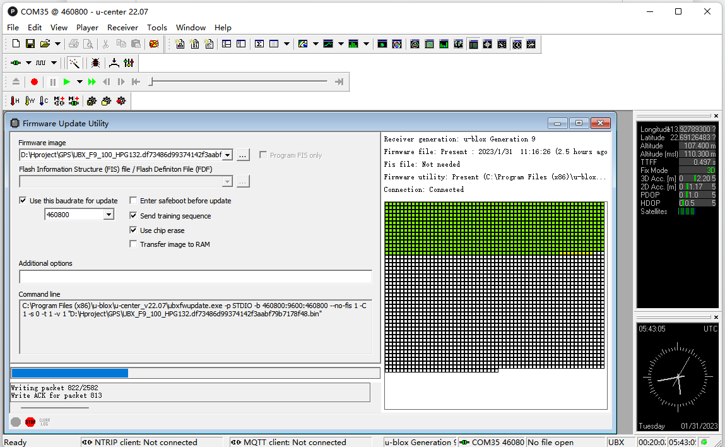
Task: Click the debug bug icon in toolbar
Action: pyautogui.click(x=95, y=63)
